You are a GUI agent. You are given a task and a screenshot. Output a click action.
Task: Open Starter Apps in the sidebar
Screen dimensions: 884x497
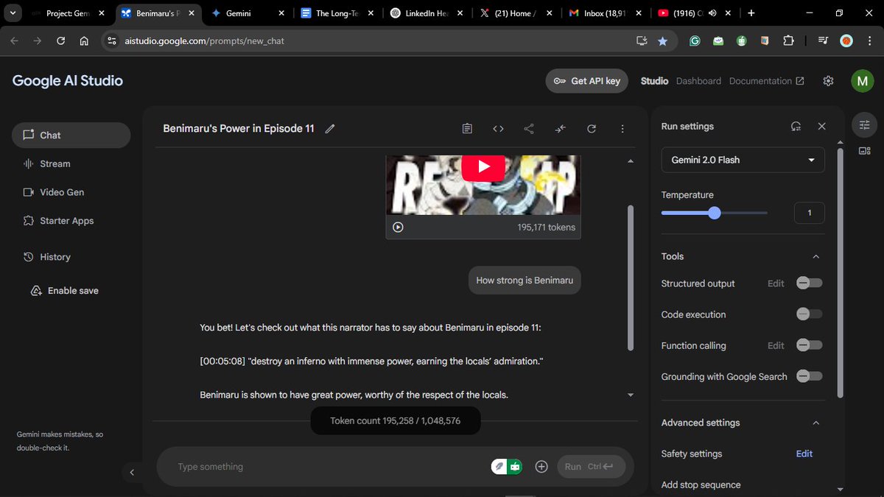click(71, 221)
